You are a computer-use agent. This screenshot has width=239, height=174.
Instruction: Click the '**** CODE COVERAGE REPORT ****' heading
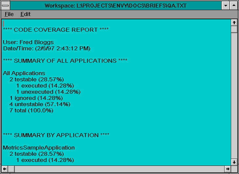pyautogui.click(x=56, y=30)
